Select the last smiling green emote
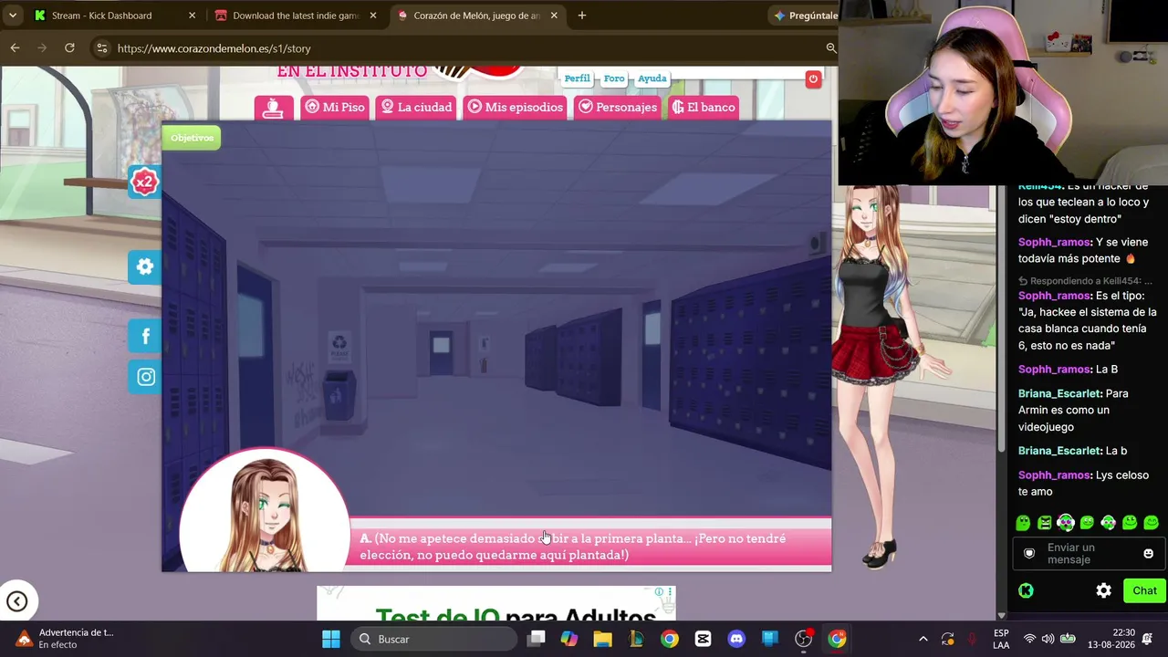The width and height of the screenshot is (1168, 657). 1152,523
